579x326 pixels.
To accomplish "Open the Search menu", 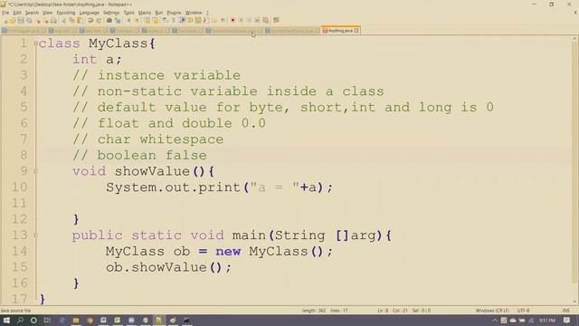I will click(32, 13).
